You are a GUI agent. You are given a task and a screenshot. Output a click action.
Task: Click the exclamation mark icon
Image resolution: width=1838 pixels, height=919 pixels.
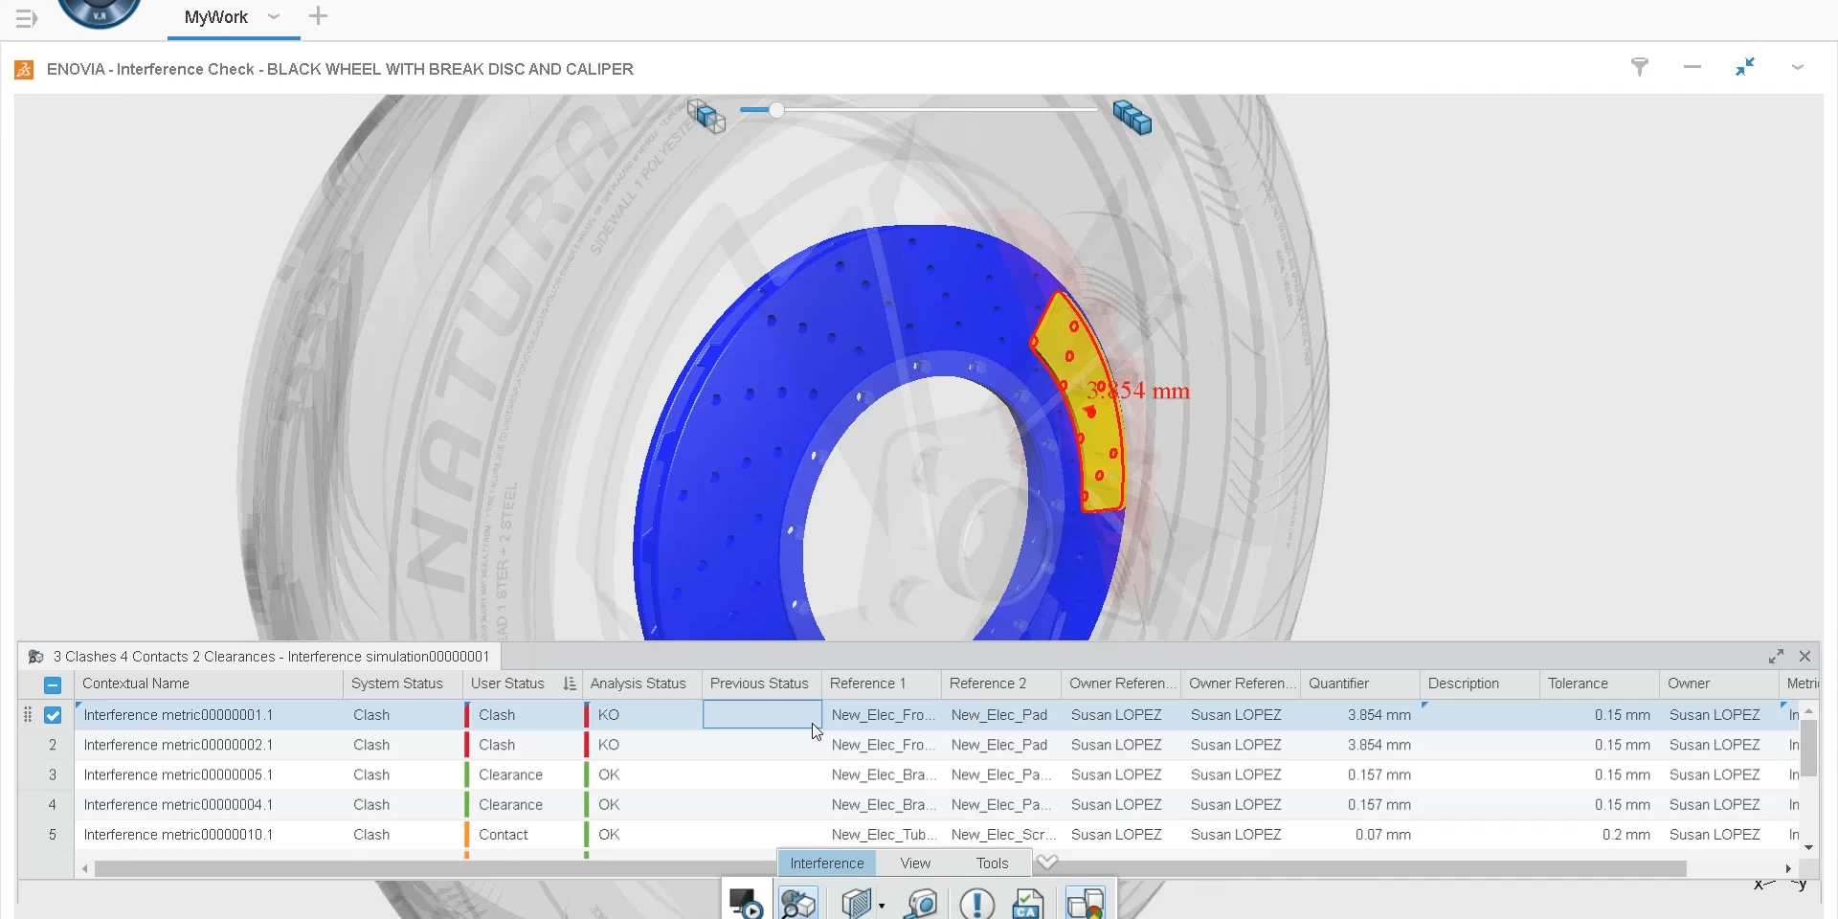coord(976,903)
